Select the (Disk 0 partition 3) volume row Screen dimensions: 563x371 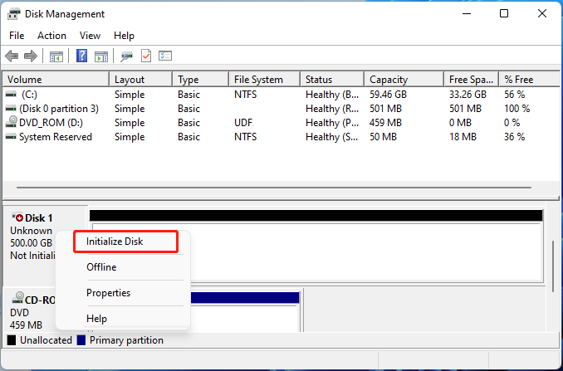pyautogui.click(x=281, y=109)
